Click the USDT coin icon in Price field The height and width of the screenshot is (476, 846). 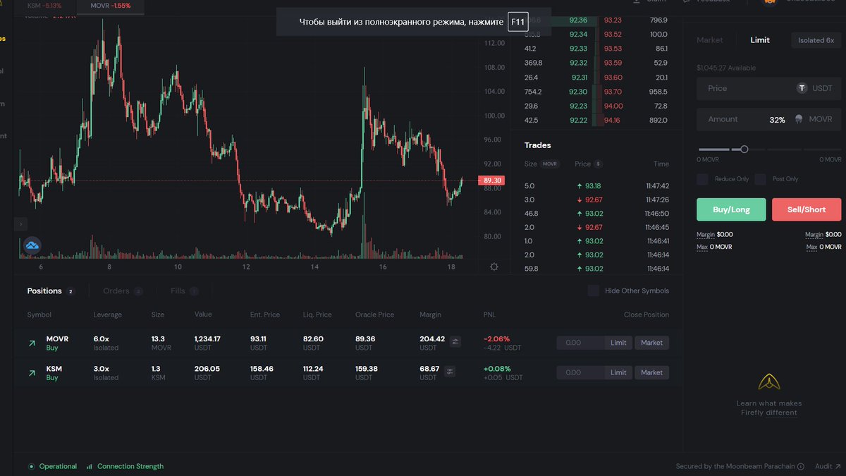tap(802, 88)
